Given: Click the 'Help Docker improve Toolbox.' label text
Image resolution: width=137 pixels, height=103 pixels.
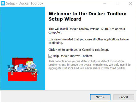Looking at the screenshot, I should coord(73,56).
